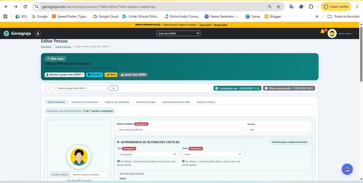The height and width of the screenshot is (183, 363).
Task: Click the Nome Completo input field
Action: tap(180, 130)
